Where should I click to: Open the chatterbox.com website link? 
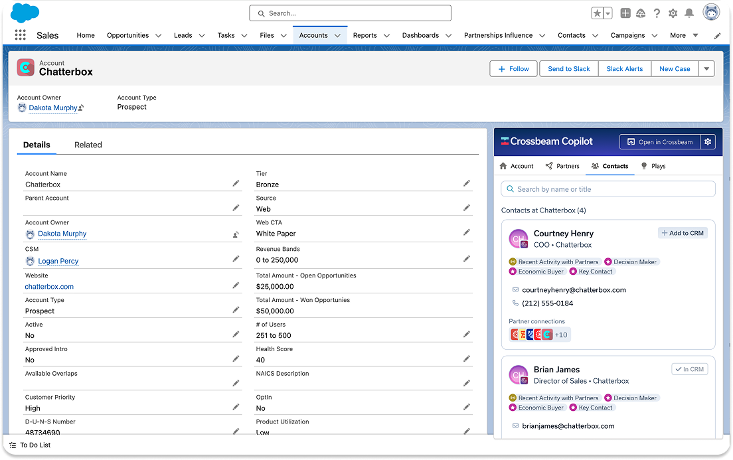click(x=49, y=287)
